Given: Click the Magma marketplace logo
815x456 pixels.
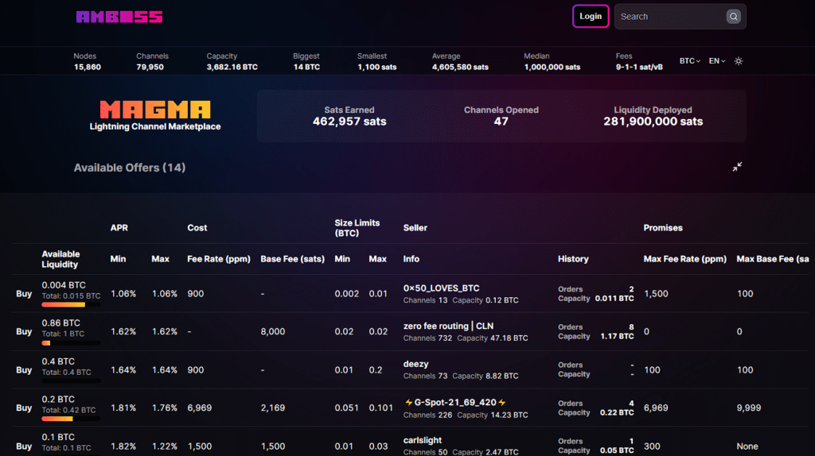Looking at the screenshot, I should pyautogui.click(x=155, y=115).
